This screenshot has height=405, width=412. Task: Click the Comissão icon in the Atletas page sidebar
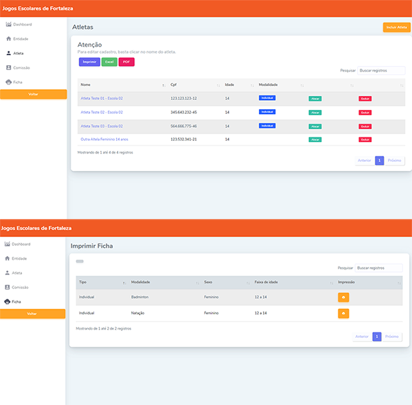pos(8,67)
